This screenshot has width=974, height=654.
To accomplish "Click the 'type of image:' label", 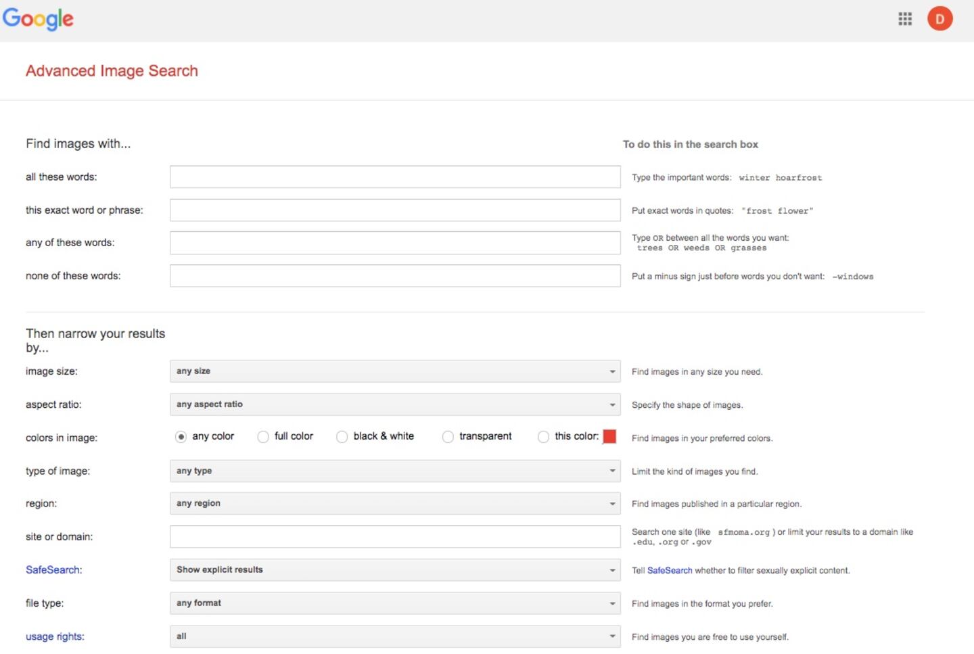I will point(57,471).
